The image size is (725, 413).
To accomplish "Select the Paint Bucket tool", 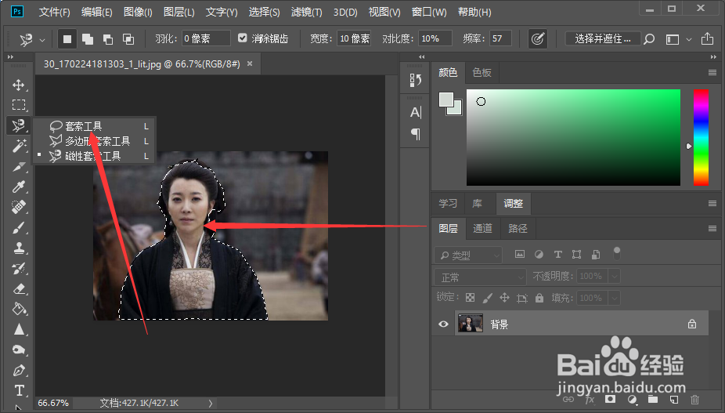I will 19,309.
